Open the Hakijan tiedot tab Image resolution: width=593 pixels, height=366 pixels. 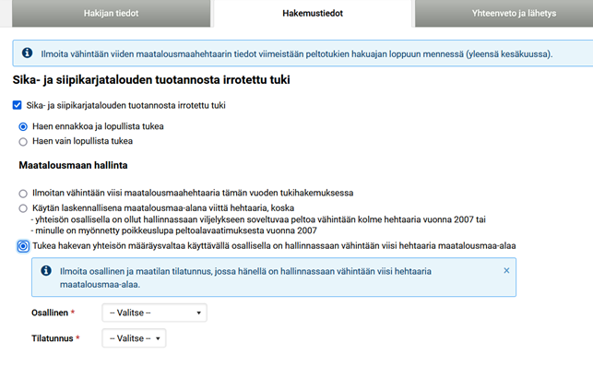click(x=112, y=13)
